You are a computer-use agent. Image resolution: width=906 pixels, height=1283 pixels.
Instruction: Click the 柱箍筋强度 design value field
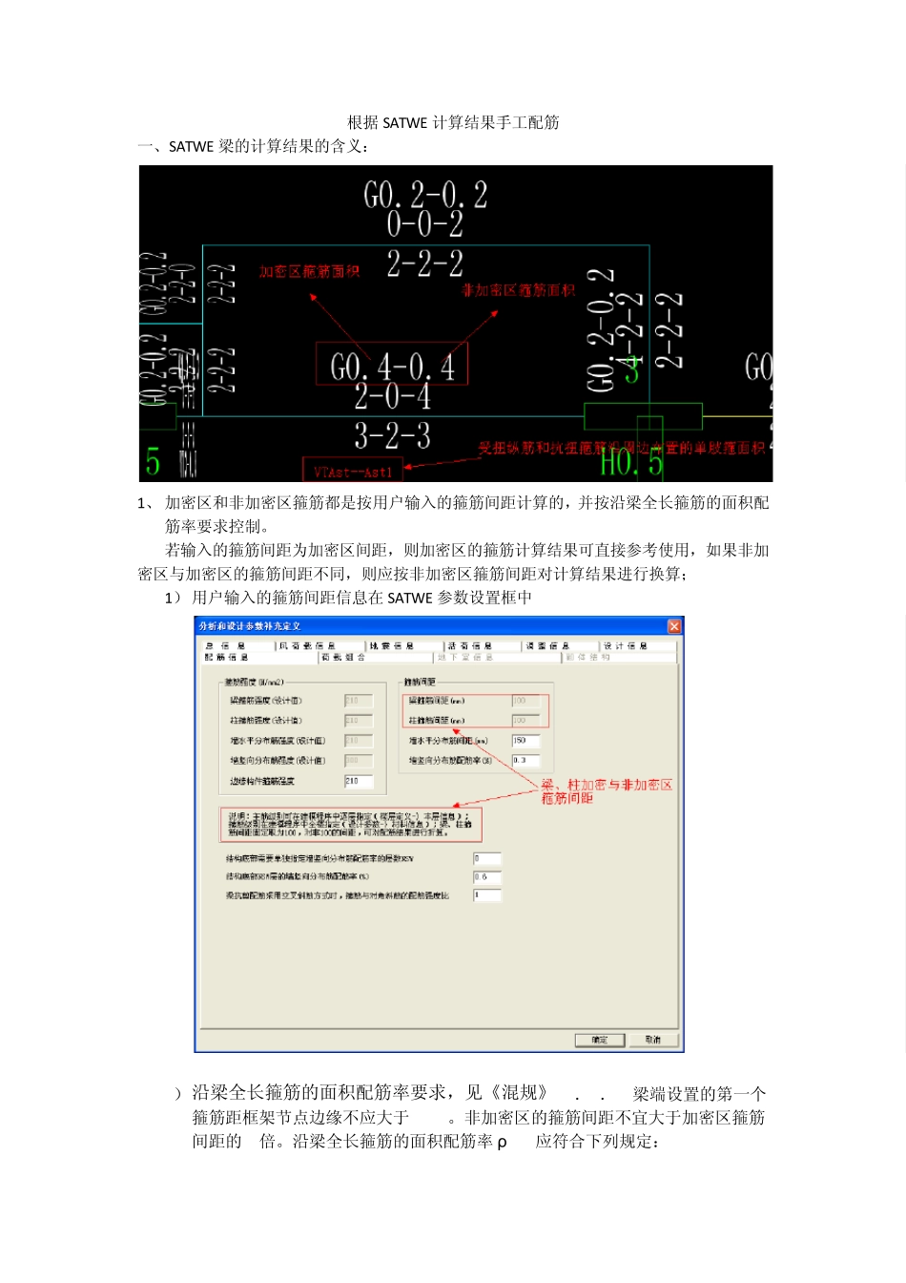pyautogui.click(x=358, y=721)
